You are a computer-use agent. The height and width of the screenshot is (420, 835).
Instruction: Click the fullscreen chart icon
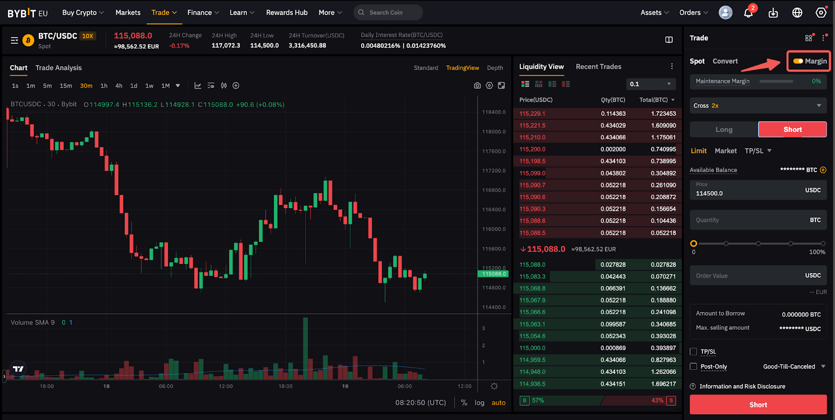coord(501,86)
